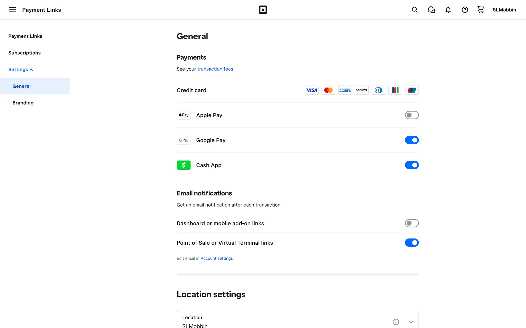Select Branding under Settings
This screenshot has width=526, height=328.
[x=23, y=103]
